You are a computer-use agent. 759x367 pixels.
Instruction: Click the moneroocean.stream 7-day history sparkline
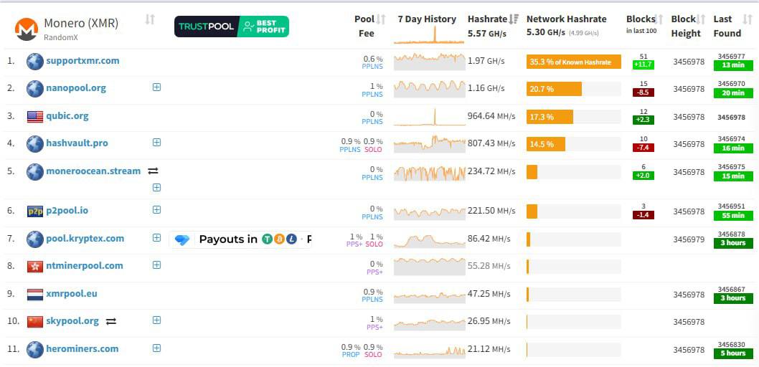click(429, 172)
